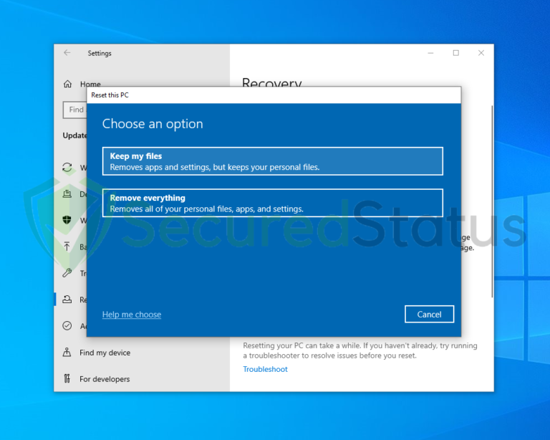Click the Home label in Settings sidebar
The height and width of the screenshot is (440, 550).
click(x=90, y=84)
